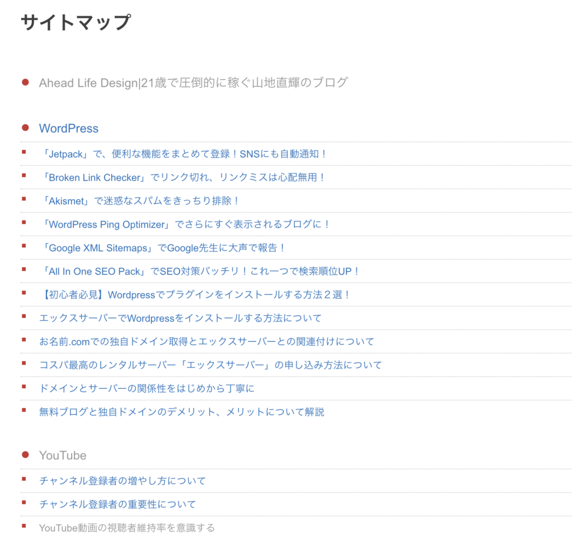Open チャンネル登録者の重要性について link
The width and height of the screenshot is (573, 539).
click(x=118, y=504)
